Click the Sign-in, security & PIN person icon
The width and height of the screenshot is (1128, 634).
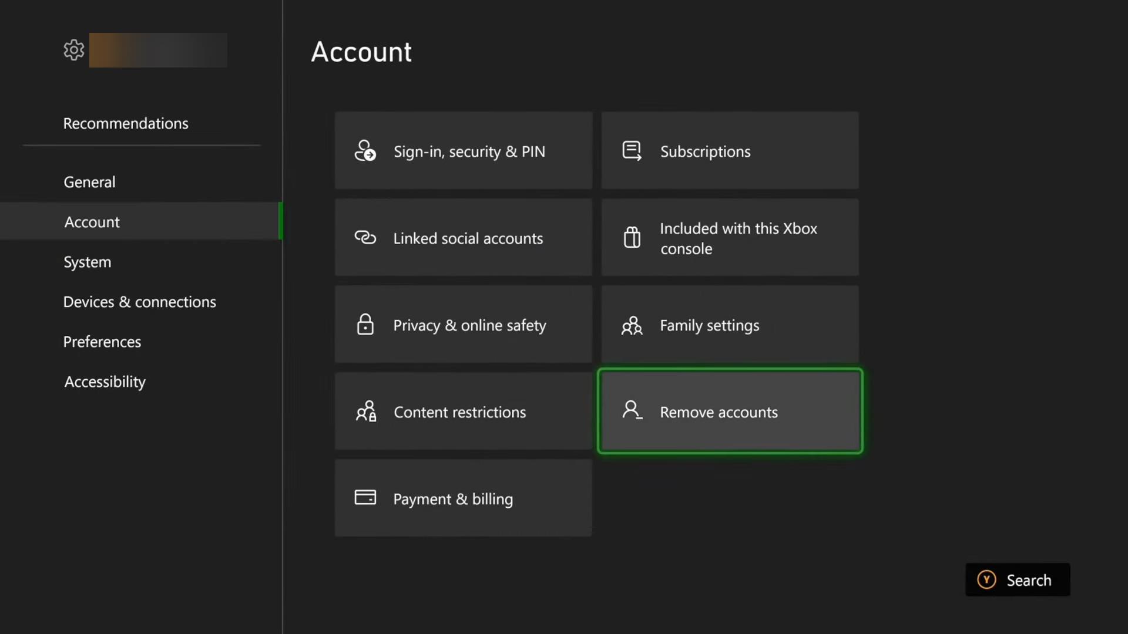coord(365,151)
